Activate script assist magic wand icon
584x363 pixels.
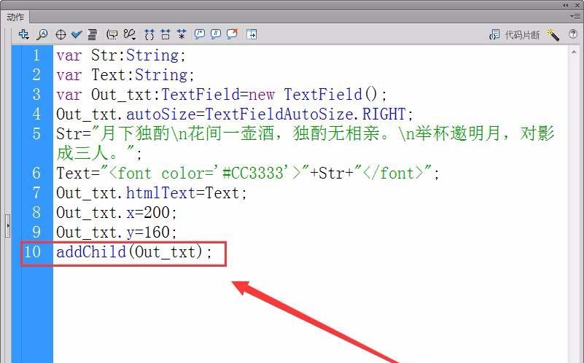[x=553, y=35]
